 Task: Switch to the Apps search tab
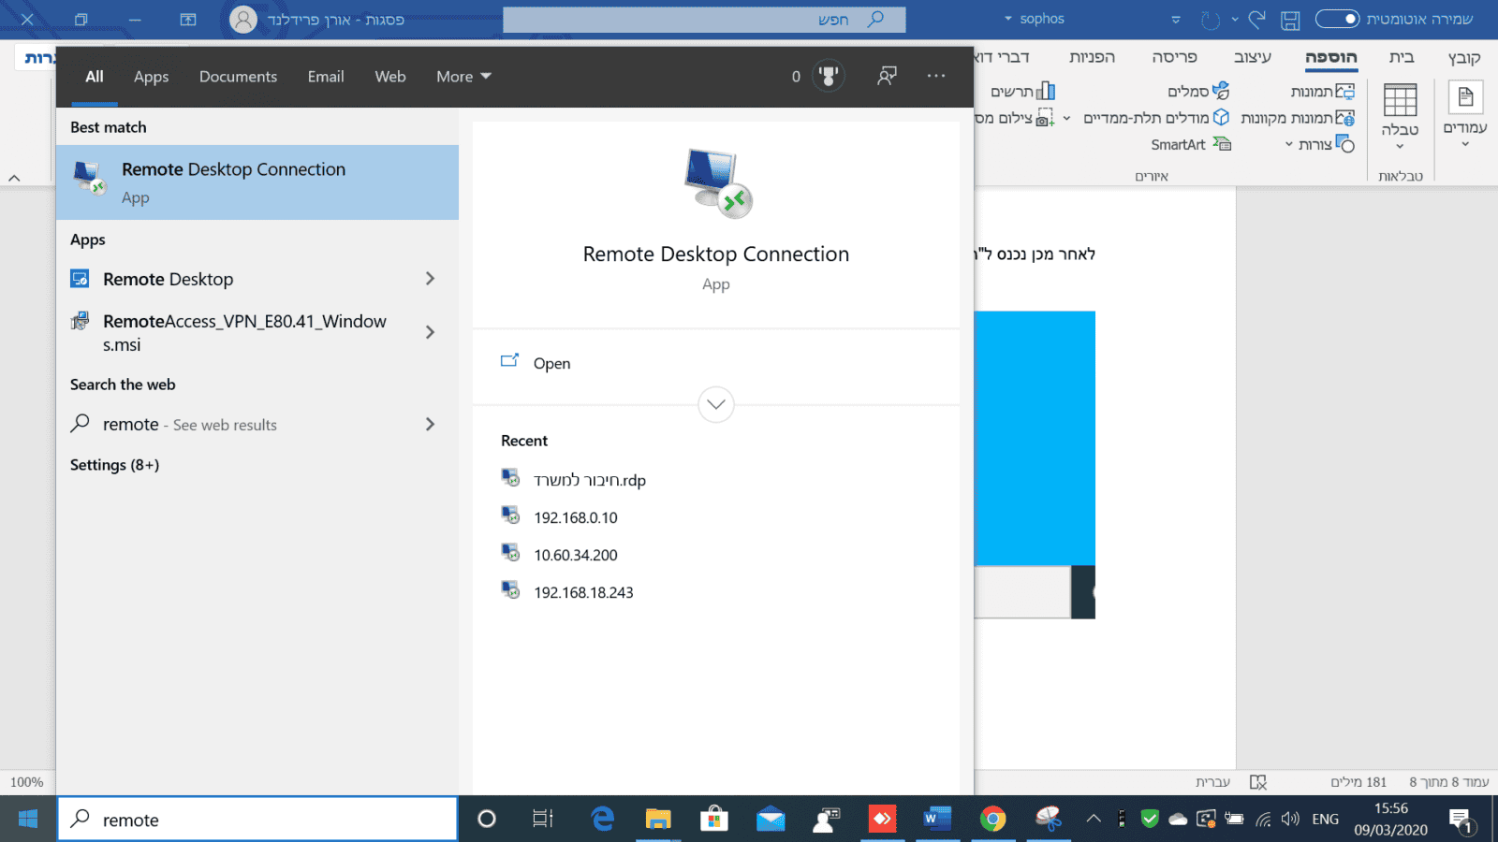tap(151, 77)
